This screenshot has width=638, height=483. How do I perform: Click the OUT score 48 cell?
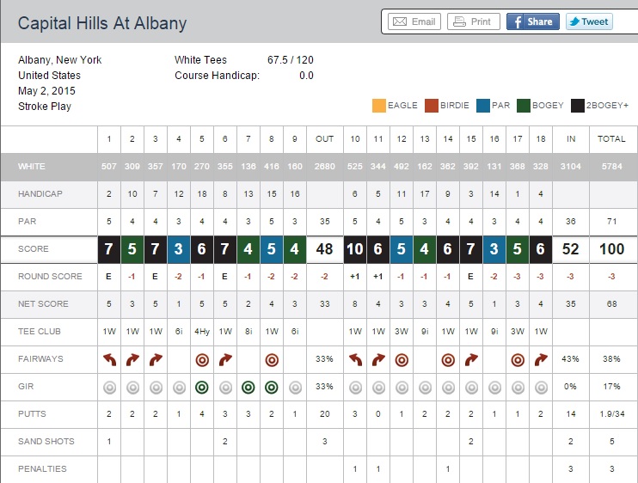324,249
